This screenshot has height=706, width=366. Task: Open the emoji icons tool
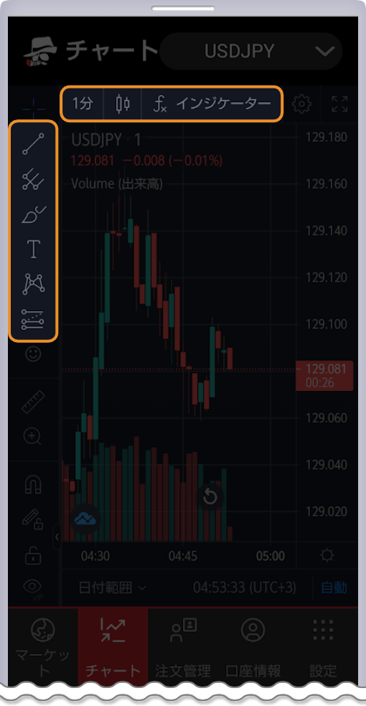pos(33,354)
